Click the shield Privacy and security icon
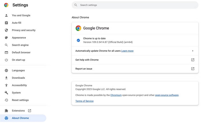 [x=6, y=30]
